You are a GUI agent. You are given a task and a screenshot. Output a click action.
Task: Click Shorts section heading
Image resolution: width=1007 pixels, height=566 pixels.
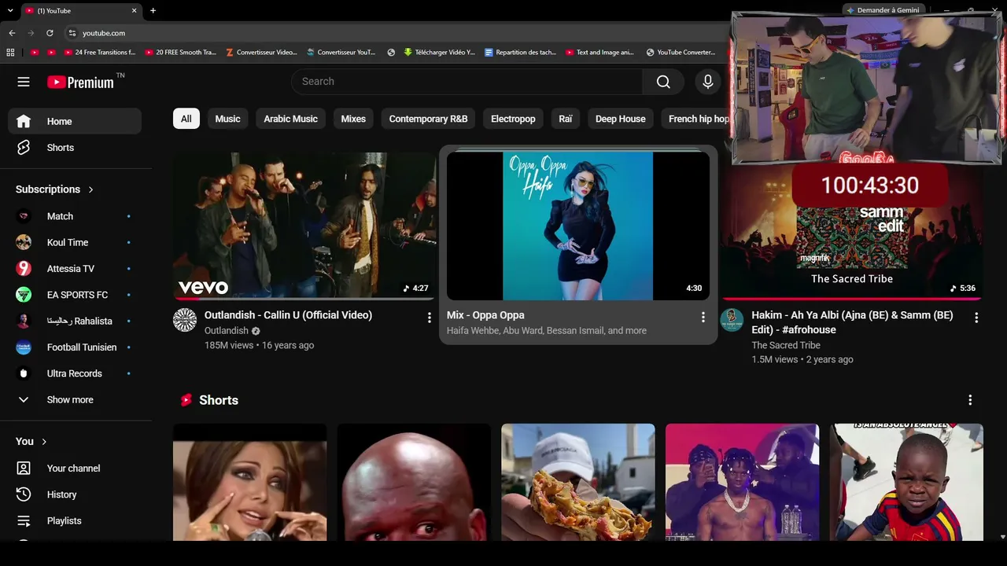pos(219,400)
